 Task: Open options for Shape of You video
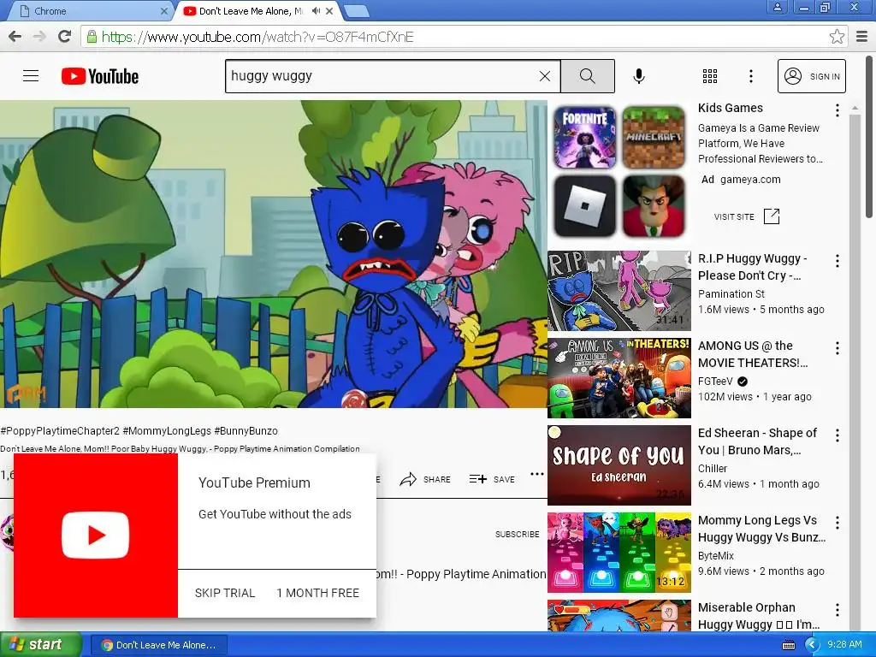coord(837,435)
